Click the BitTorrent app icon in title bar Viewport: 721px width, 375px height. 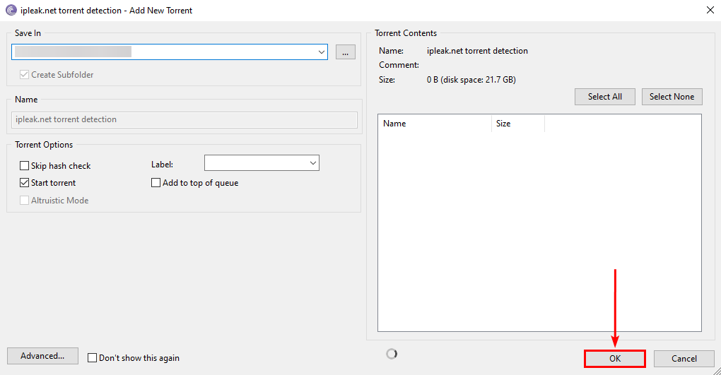[x=11, y=11]
